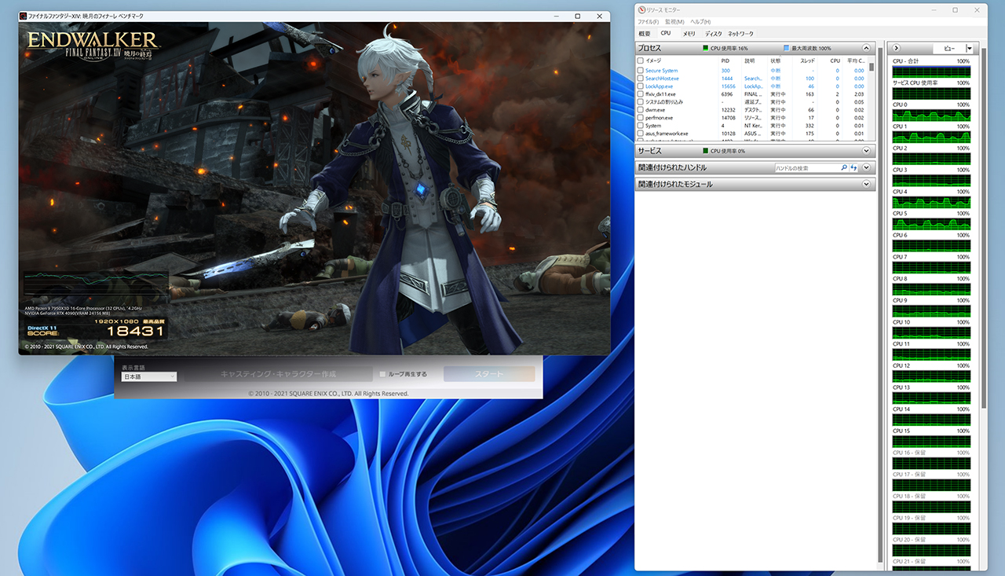Click the services CPU usage green square
This screenshot has height=576, width=1005.
(x=705, y=151)
